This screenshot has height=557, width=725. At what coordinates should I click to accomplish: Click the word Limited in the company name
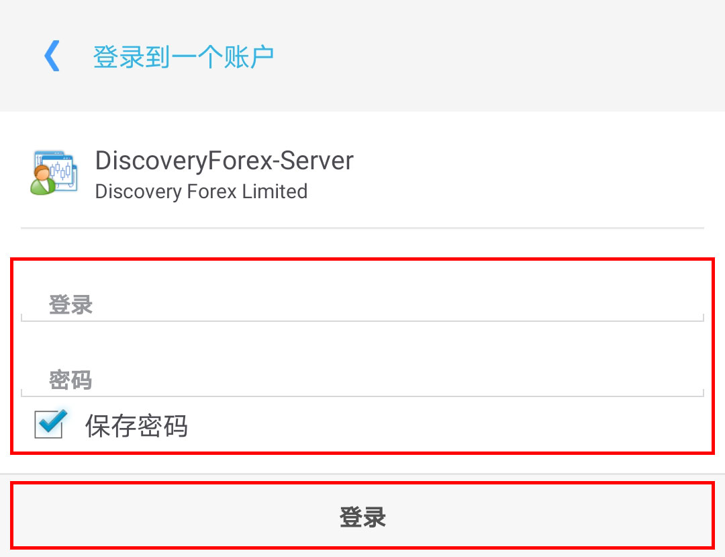click(x=275, y=191)
